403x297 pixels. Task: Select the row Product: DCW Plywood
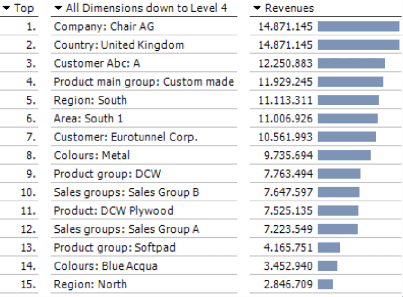pyautogui.click(x=114, y=211)
